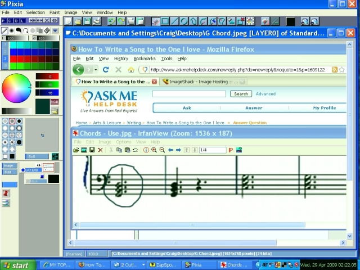Viewport: 360px width, 270px height.
Task: Click the Save floppy disk icon
Action: [87, 21]
